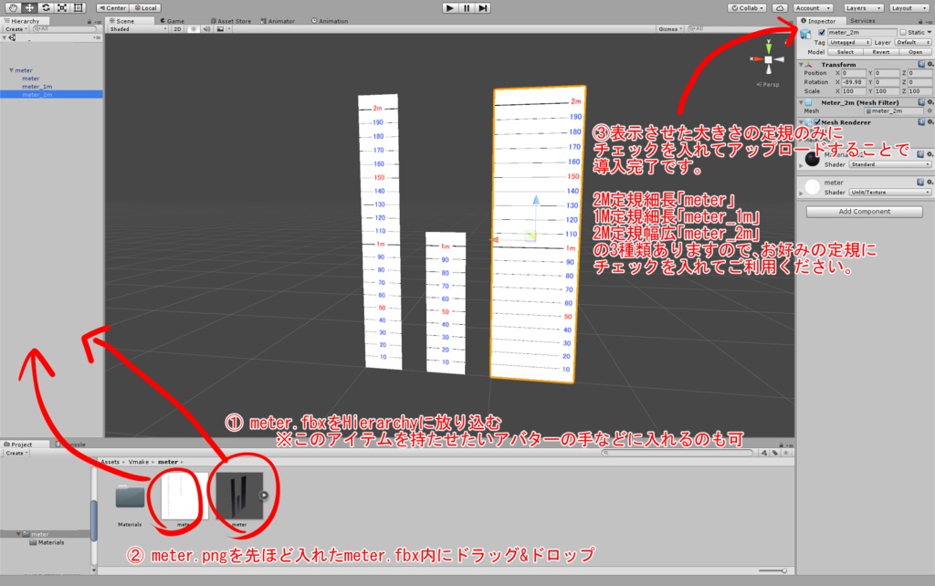Collapse the Transform component
This screenshot has height=586, width=935.
(801, 65)
